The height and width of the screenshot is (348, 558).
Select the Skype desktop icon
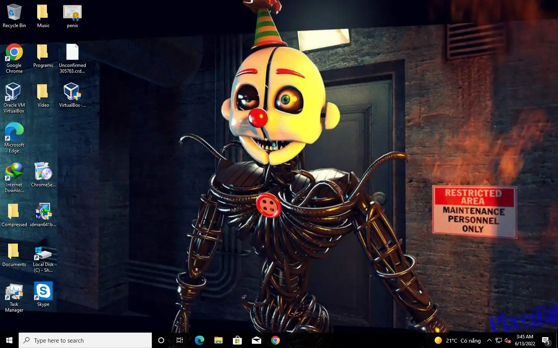(x=43, y=295)
